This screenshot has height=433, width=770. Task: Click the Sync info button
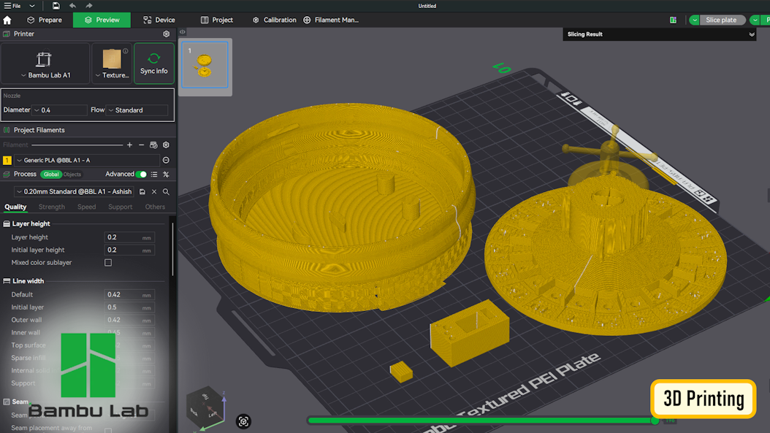[153, 64]
